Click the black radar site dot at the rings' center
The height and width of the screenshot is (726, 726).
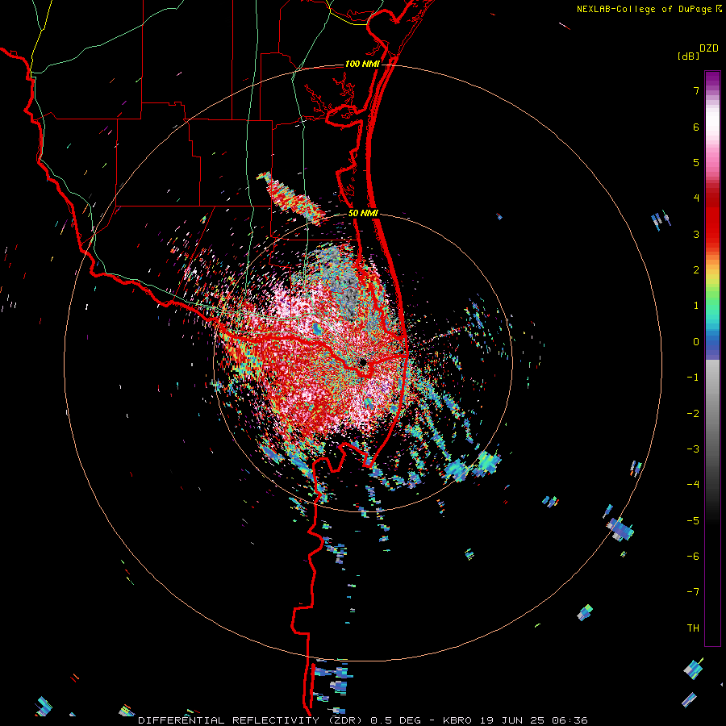coord(362,362)
